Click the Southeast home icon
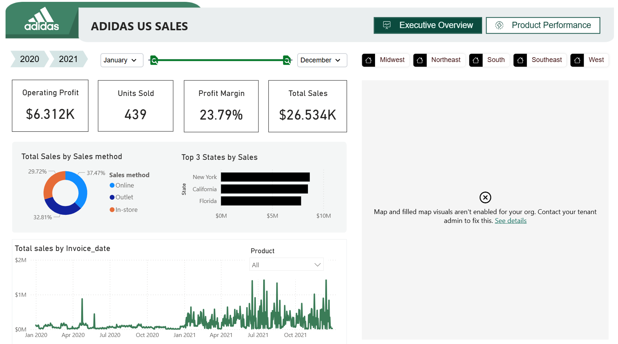Viewport: 618px width, 344px height. [x=520, y=60]
